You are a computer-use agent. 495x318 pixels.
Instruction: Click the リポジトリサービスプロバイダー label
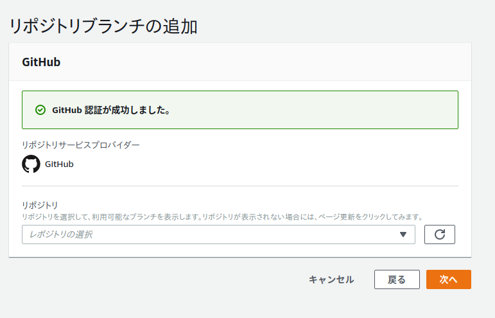click(80, 145)
